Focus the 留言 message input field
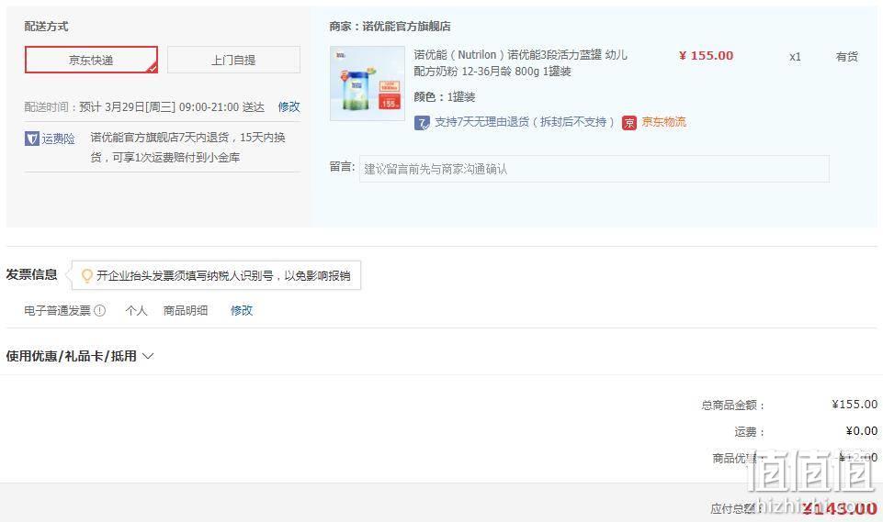 [594, 169]
